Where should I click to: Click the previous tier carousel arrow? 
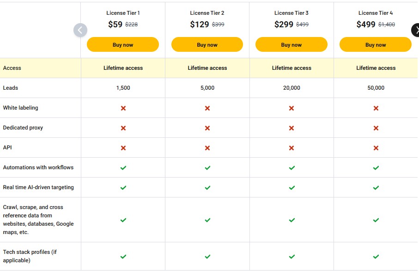coord(80,30)
